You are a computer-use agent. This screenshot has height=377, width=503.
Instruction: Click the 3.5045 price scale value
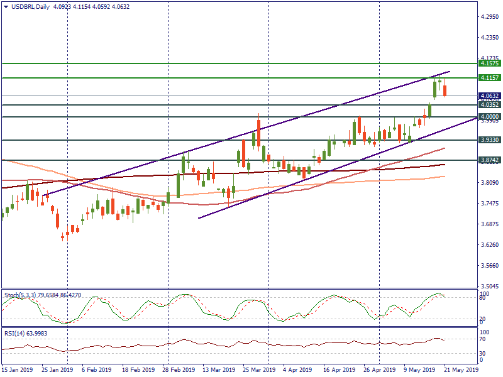tap(489, 286)
